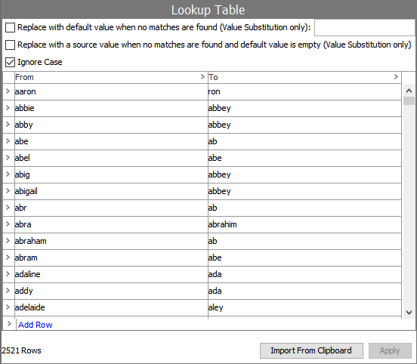
Task: Click the vertical scrollbar thumb
Action: (x=409, y=100)
